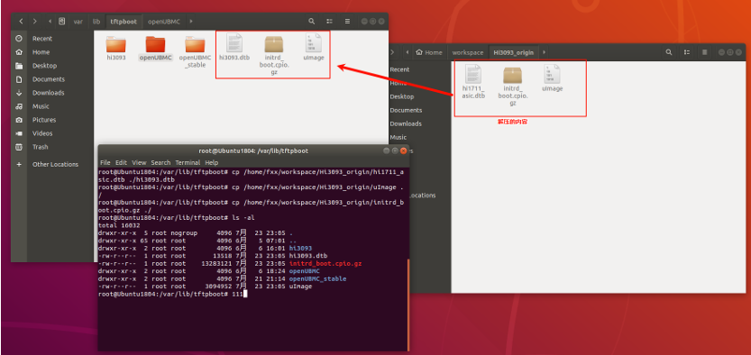Jump to openUBMC in the path bar
The height and width of the screenshot is (355, 751).
pos(163,22)
